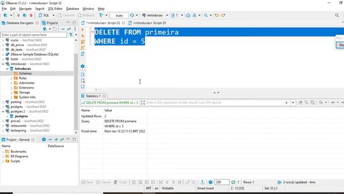
Task: Close the Script-22 editor tab
Action: 124,23
